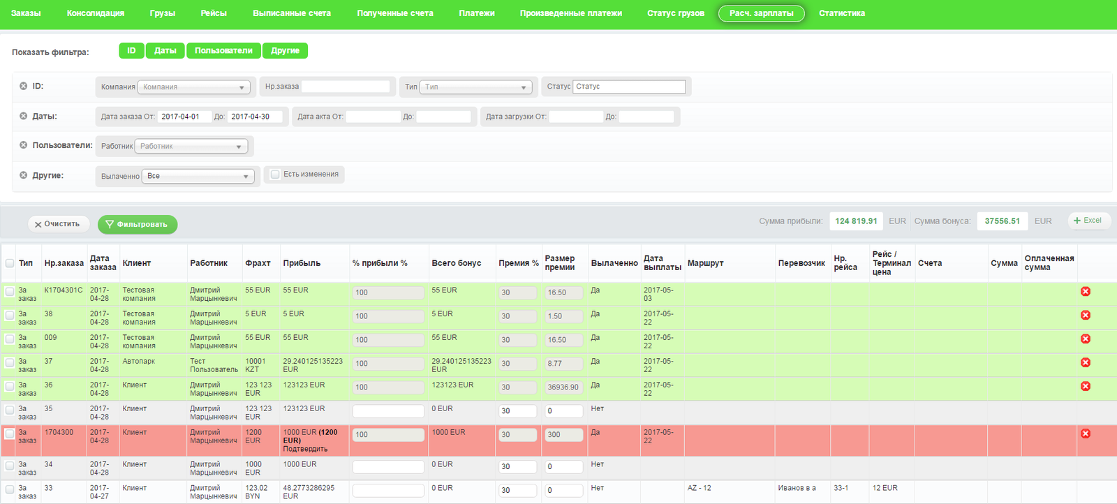Open the Работник dropdown
The image size is (1117, 504).
point(191,147)
